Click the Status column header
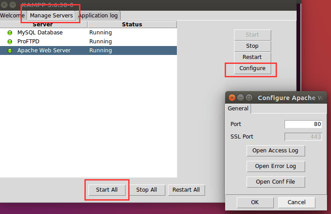 coord(132,25)
